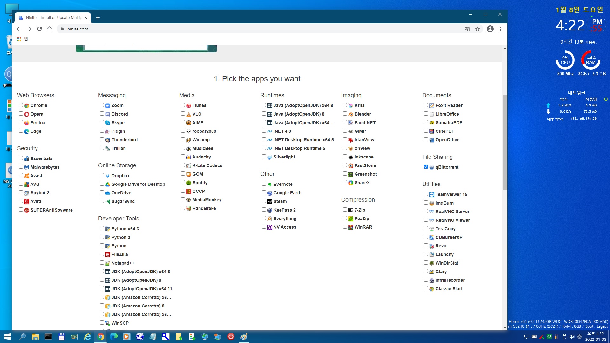Check the WinDirStat checkbox

point(426,263)
